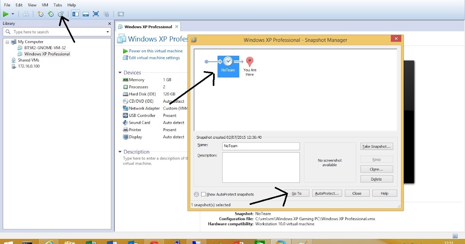Collapse the Devices section

[x=120, y=73]
